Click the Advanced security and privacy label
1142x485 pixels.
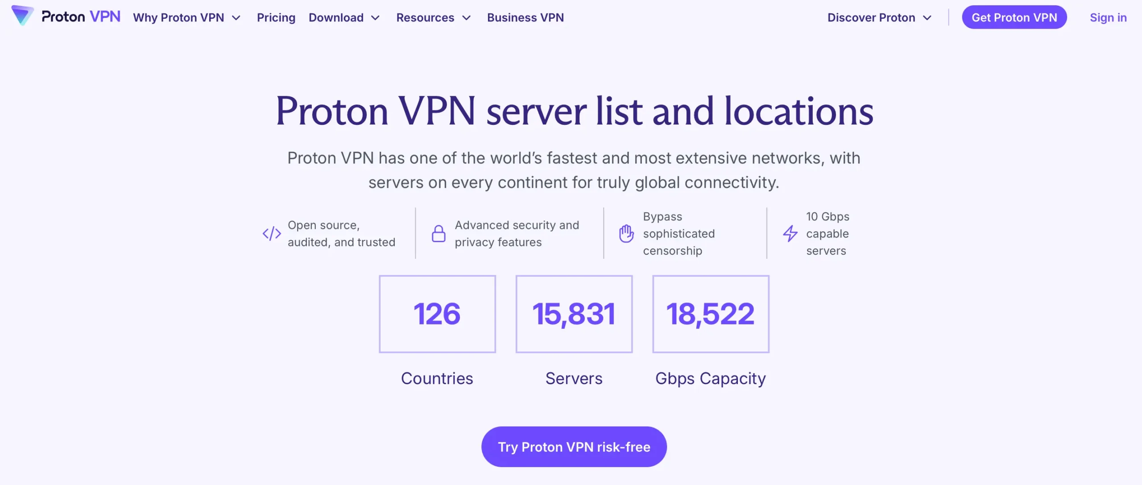[x=516, y=233]
